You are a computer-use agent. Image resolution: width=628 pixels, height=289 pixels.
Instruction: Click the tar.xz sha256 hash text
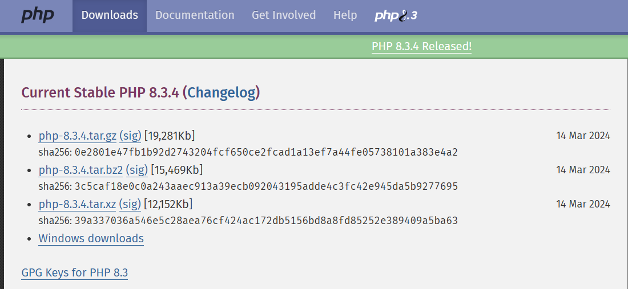266,221
